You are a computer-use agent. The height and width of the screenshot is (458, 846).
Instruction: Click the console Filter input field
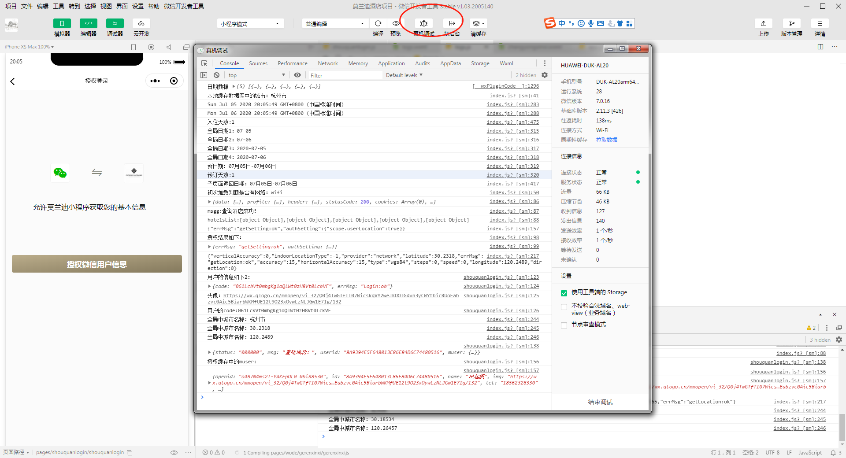click(346, 75)
